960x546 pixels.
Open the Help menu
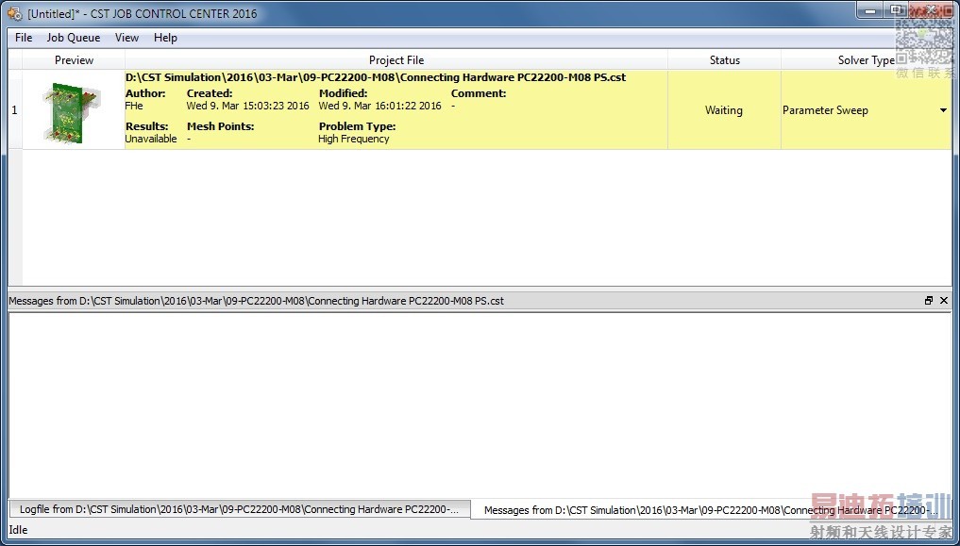pos(165,38)
